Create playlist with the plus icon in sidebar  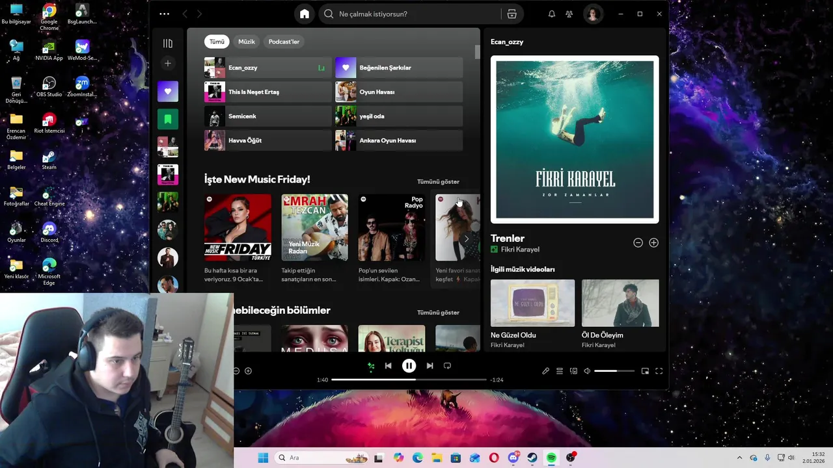pos(168,63)
